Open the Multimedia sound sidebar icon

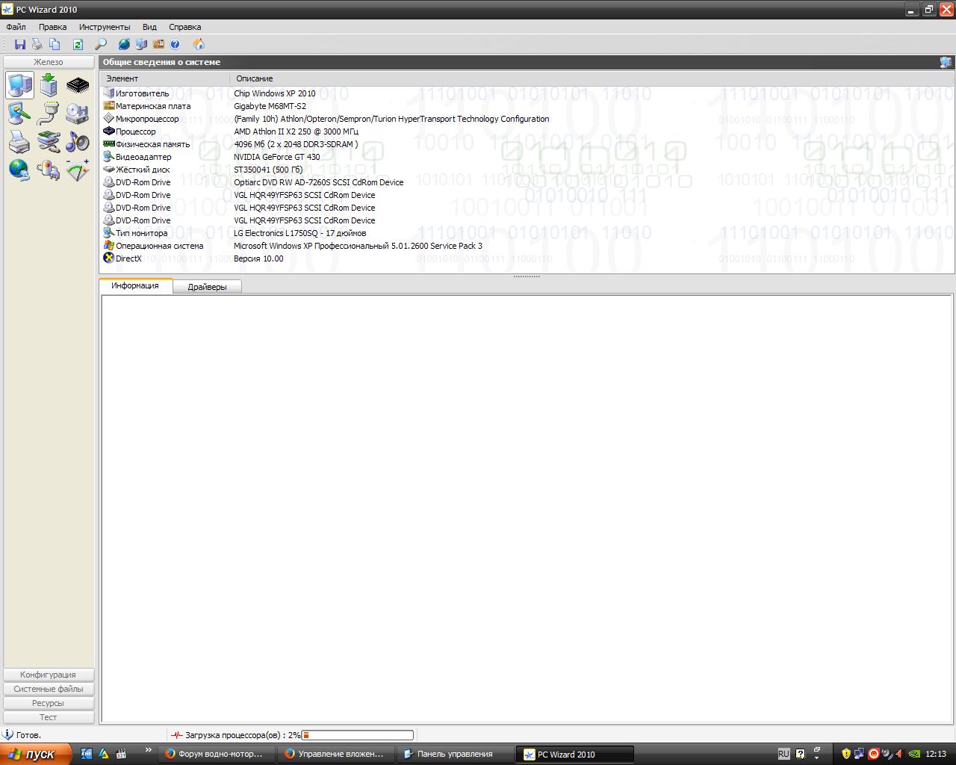(x=78, y=141)
